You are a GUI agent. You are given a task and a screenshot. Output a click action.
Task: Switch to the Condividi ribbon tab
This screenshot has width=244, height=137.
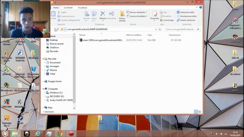click(x=68, y=8)
